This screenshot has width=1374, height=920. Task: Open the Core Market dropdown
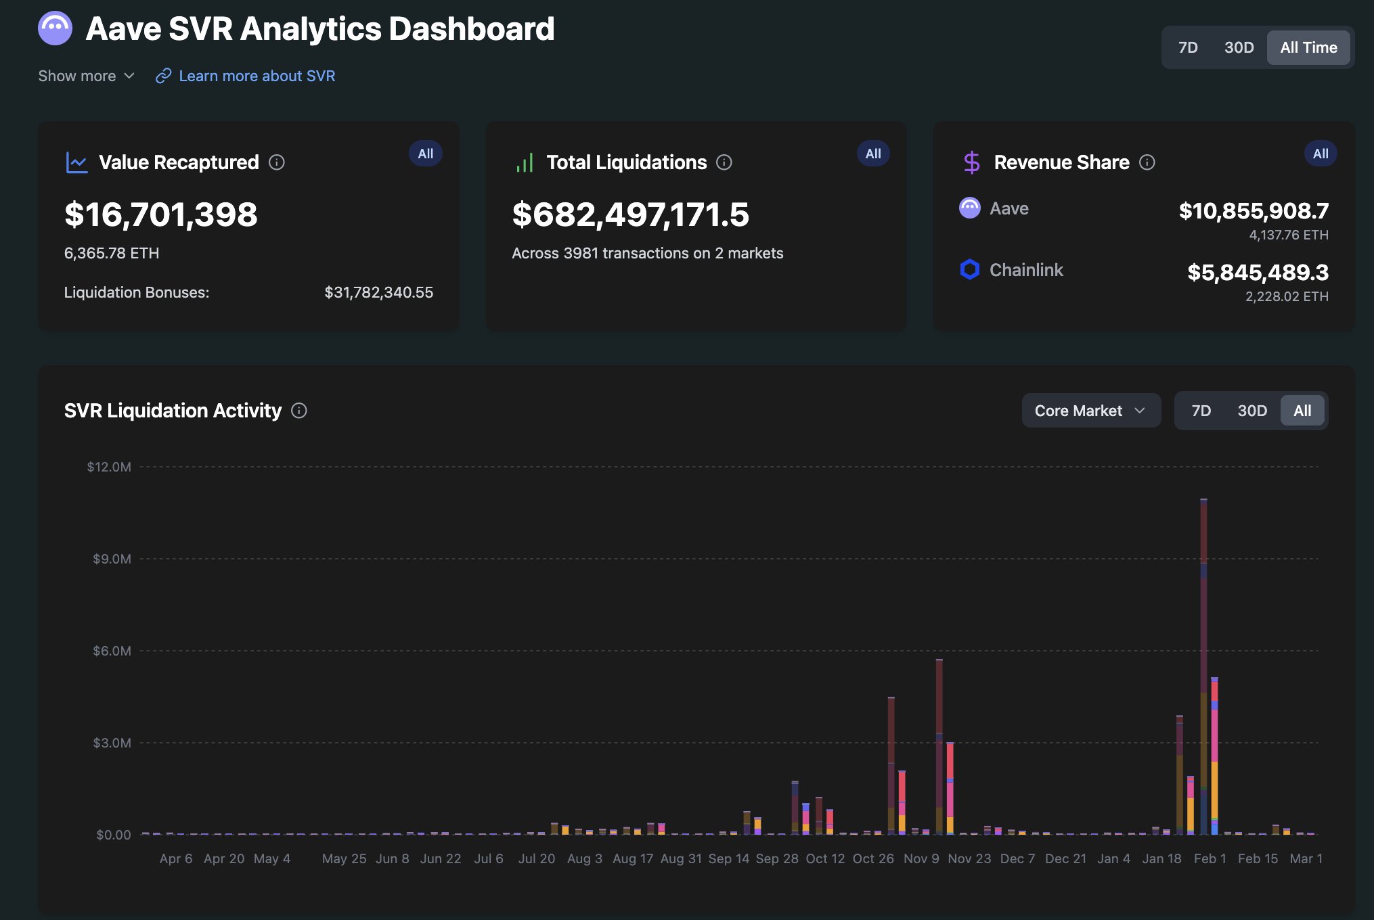click(x=1090, y=411)
